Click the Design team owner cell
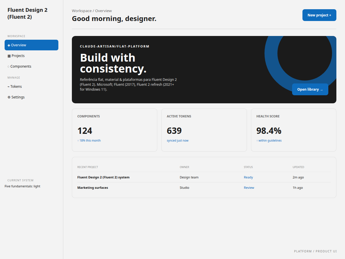The height and width of the screenshot is (259, 345). [189, 177]
